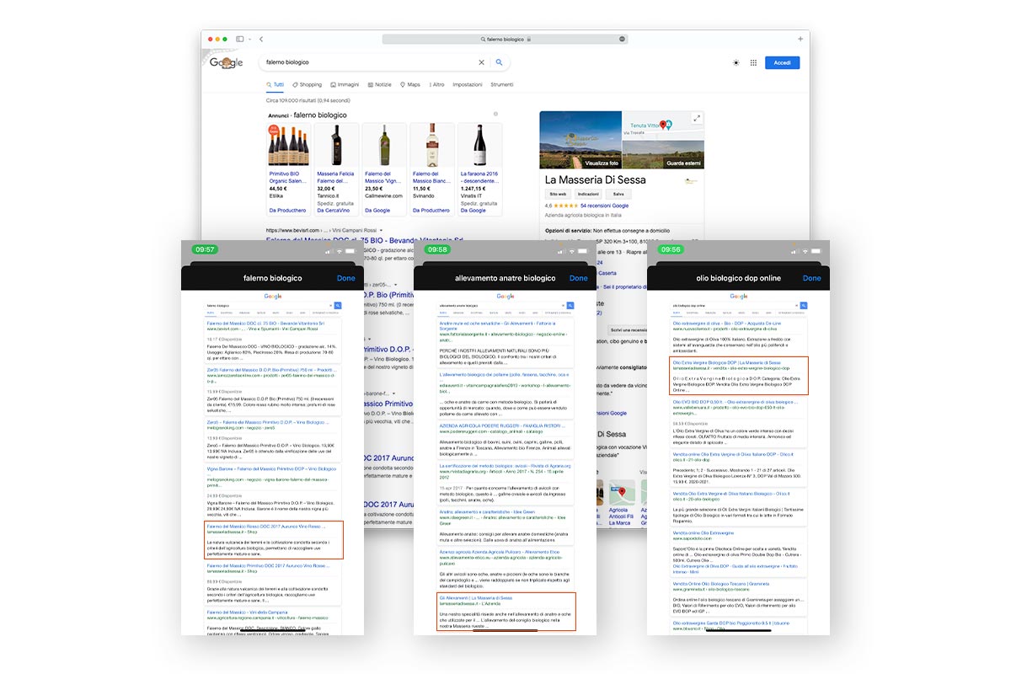Tap the 09:56 green time pill
The height and width of the screenshot is (674, 1011).
point(671,249)
